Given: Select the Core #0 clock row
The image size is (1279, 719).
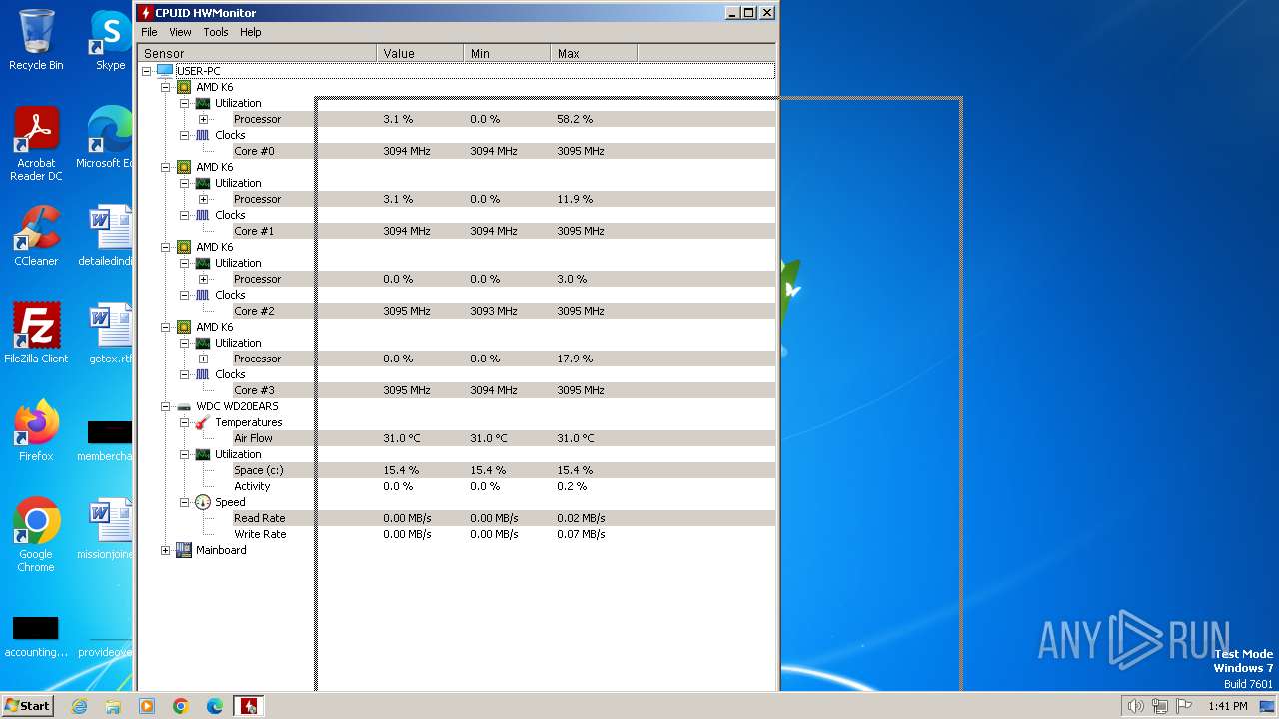Looking at the screenshot, I should [504, 151].
